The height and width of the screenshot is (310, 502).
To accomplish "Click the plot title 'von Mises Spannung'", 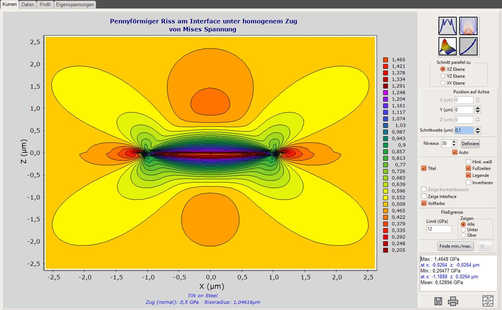I will (203, 29).
